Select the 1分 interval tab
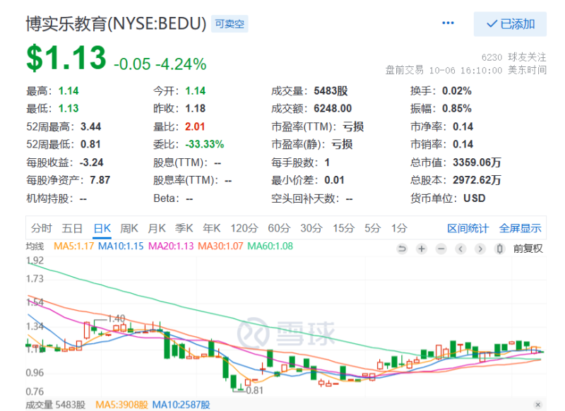Viewport: 565px width, 411px height. pyautogui.click(x=399, y=228)
